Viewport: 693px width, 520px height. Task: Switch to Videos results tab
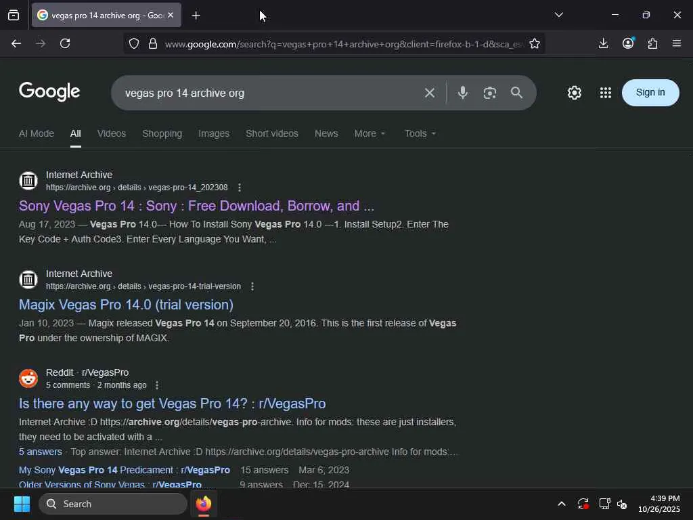[112, 133]
